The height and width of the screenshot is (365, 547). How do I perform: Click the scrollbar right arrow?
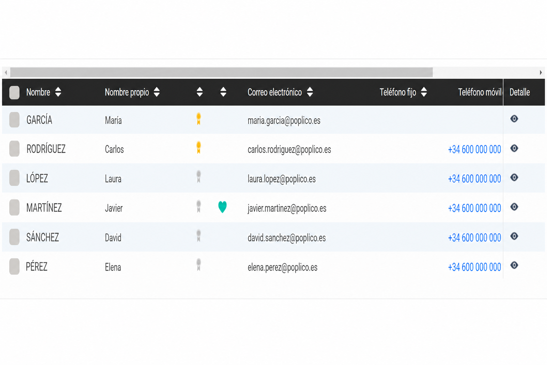[541, 72]
